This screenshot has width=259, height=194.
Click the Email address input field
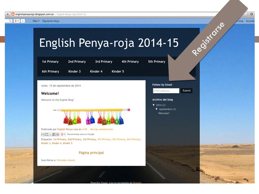[x=166, y=91]
